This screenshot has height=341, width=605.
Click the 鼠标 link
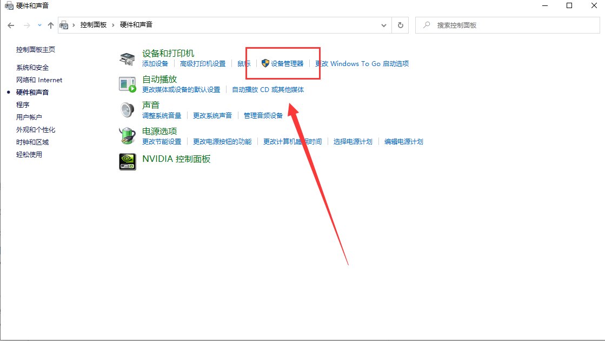[x=243, y=63]
